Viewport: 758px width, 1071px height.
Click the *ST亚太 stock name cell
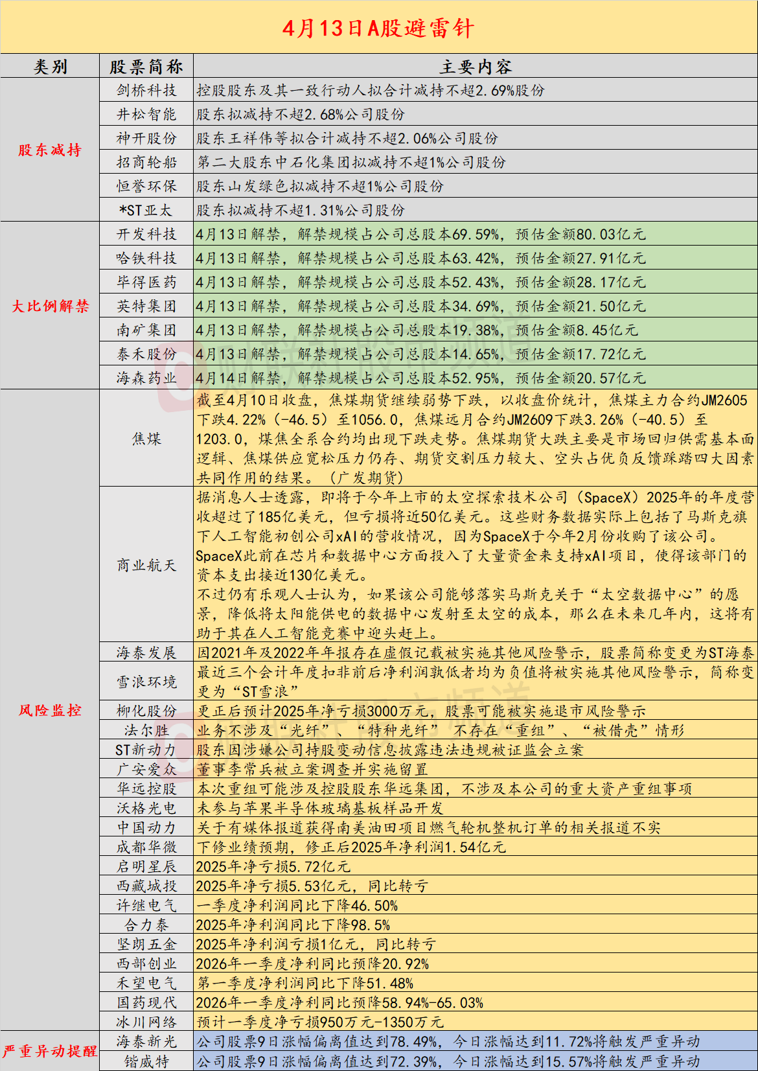tap(146, 210)
